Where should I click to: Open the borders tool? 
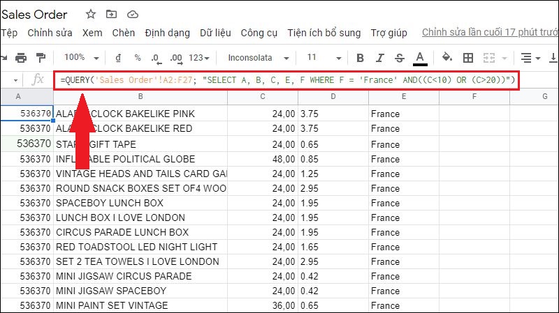[468, 58]
